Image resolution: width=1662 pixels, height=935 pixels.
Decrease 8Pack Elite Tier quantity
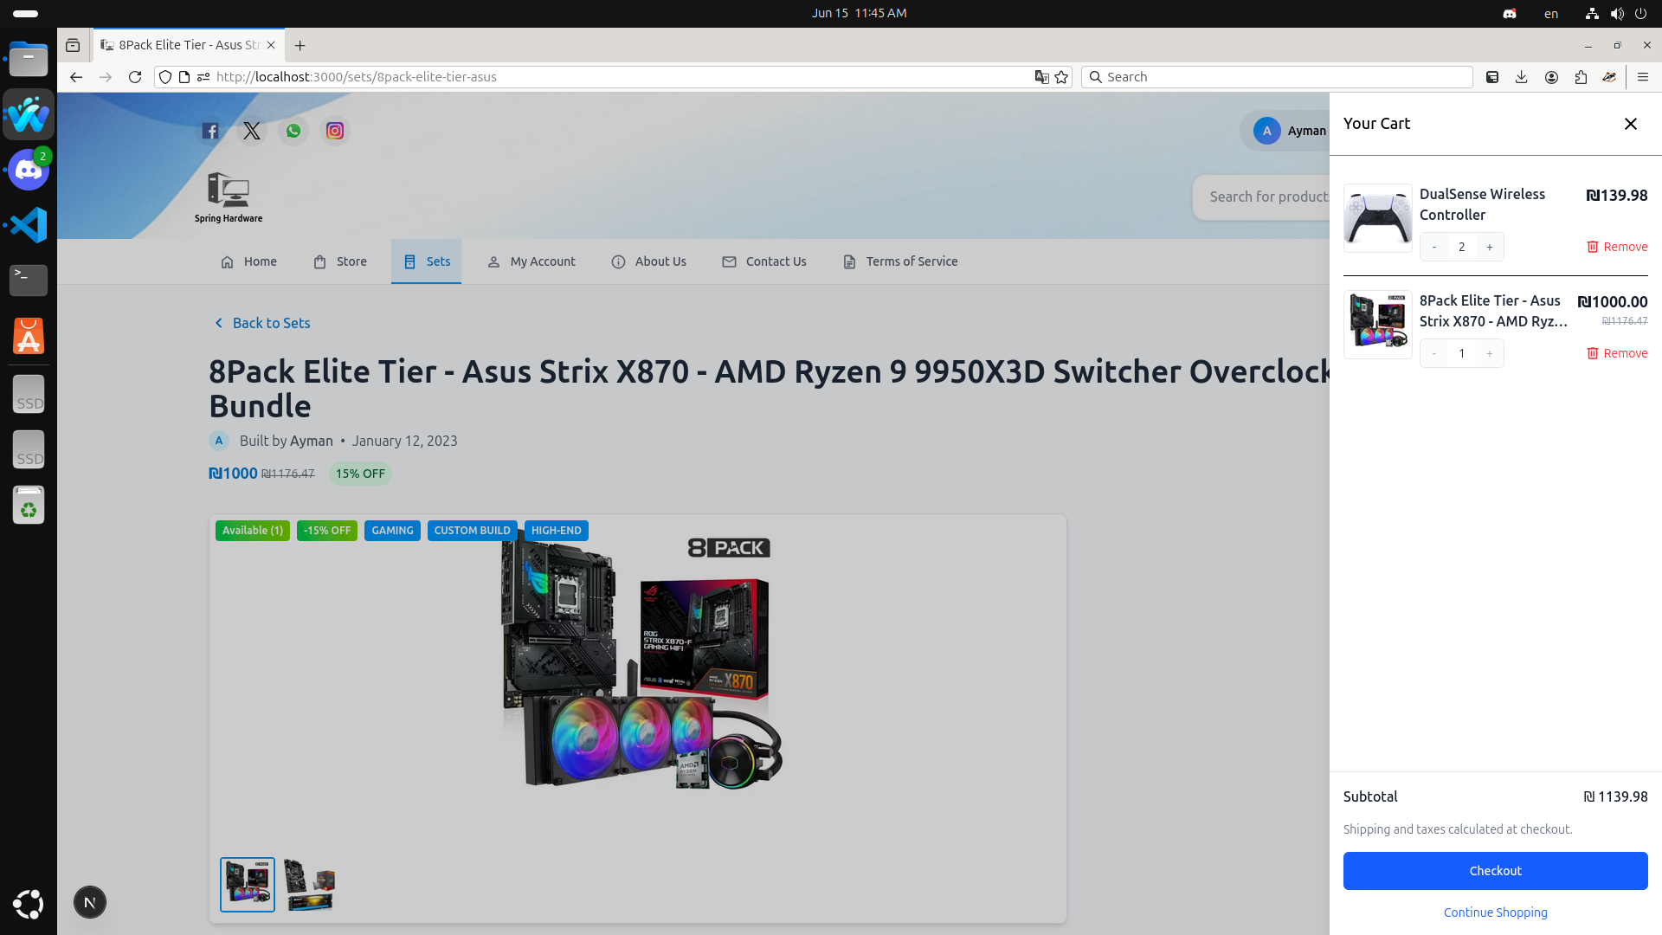[1434, 353]
